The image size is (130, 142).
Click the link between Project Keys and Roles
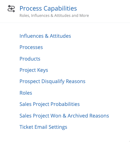pyautogui.click(x=52, y=81)
